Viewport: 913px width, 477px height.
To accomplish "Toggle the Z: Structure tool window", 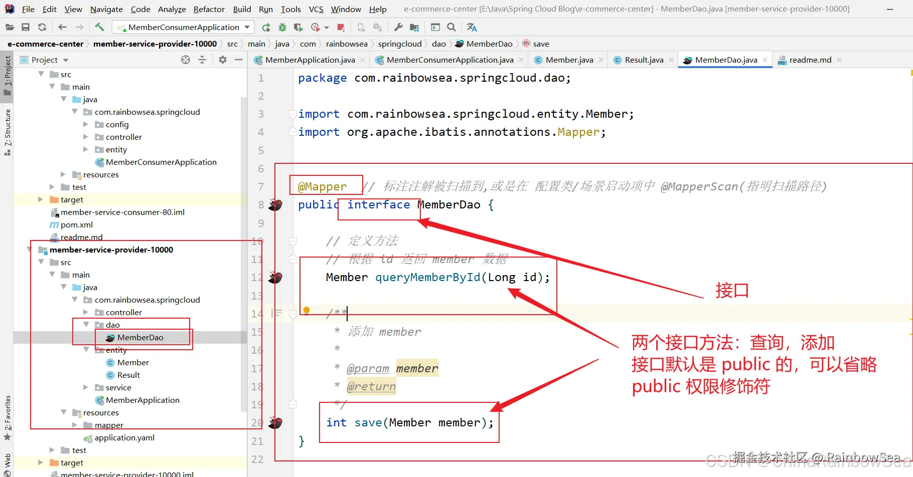I will (x=7, y=132).
